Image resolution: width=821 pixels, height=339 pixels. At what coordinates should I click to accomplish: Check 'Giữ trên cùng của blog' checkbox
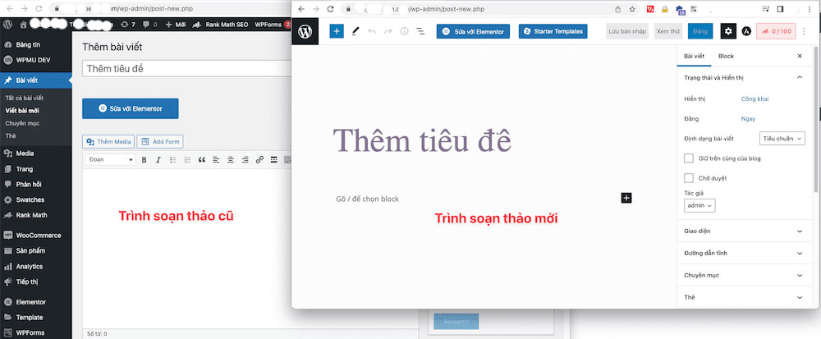(x=689, y=158)
